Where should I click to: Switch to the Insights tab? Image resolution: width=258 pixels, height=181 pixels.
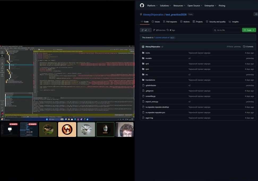234,22
